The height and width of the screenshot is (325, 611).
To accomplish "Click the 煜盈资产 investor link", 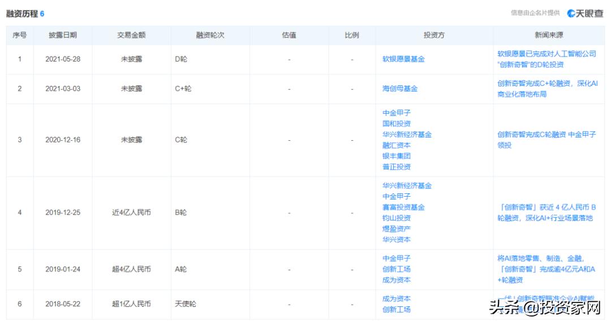I will tap(397, 229).
